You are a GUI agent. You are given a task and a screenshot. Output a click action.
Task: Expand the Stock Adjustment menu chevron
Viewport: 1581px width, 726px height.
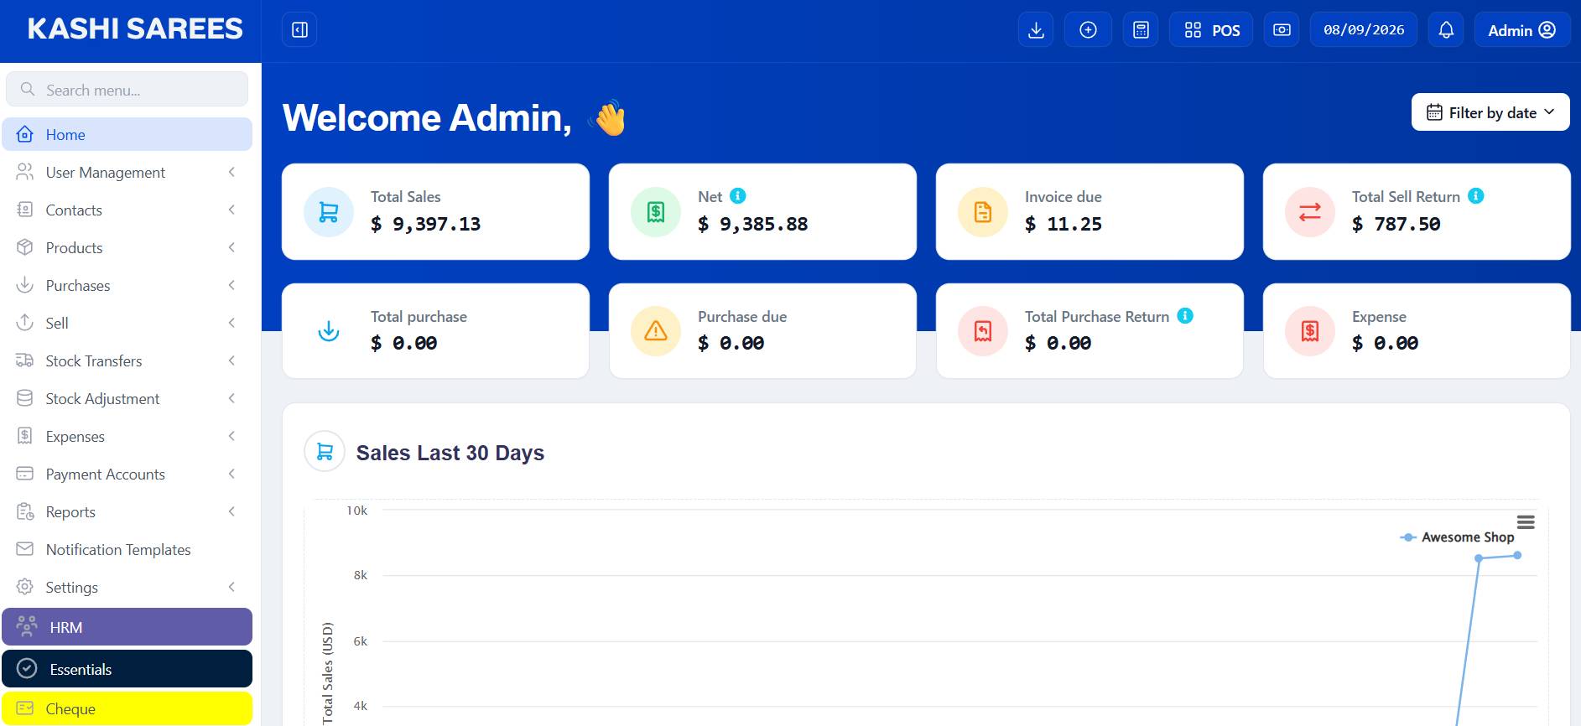231,398
